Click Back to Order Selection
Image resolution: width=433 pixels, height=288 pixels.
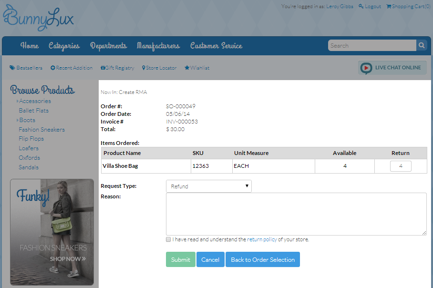(262, 260)
